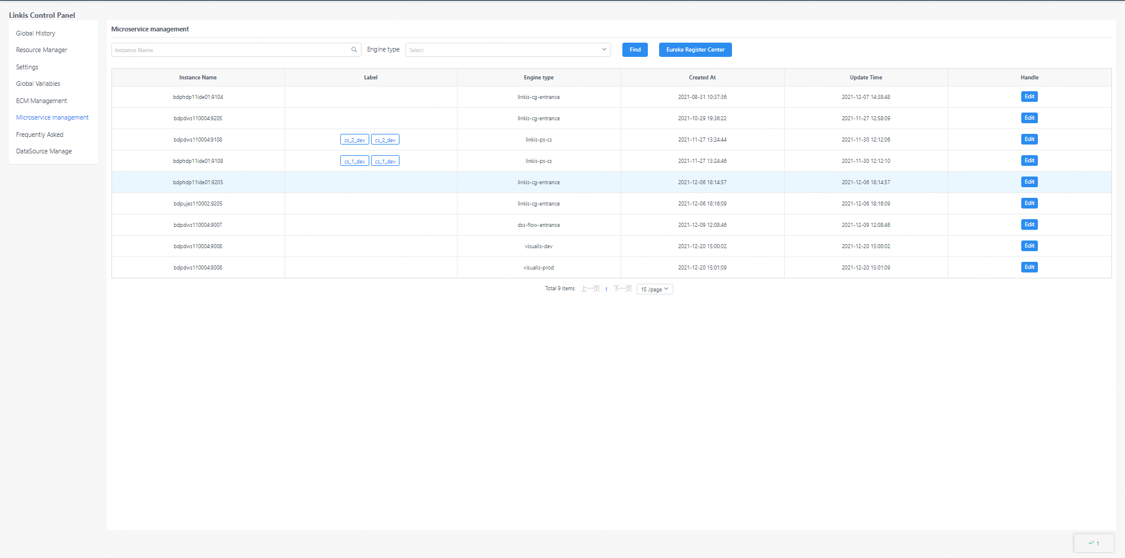Select page number 1 in pagination
This screenshot has width=1125, height=558.
click(x=606, y=289)
